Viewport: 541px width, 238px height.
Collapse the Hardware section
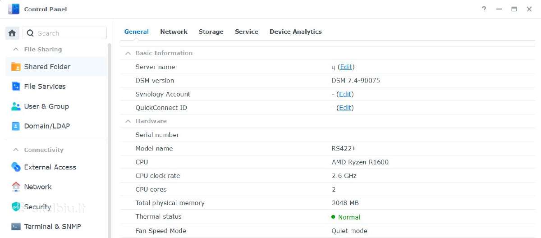tap(128, 121)
